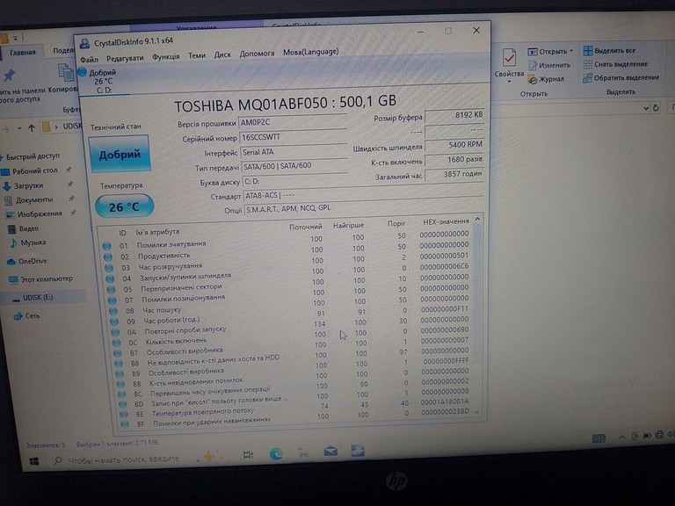Click the CrystalDiskInfo app icon in title bar
The width and height of the screenshot is (675, 506).
tap(84, 43)
